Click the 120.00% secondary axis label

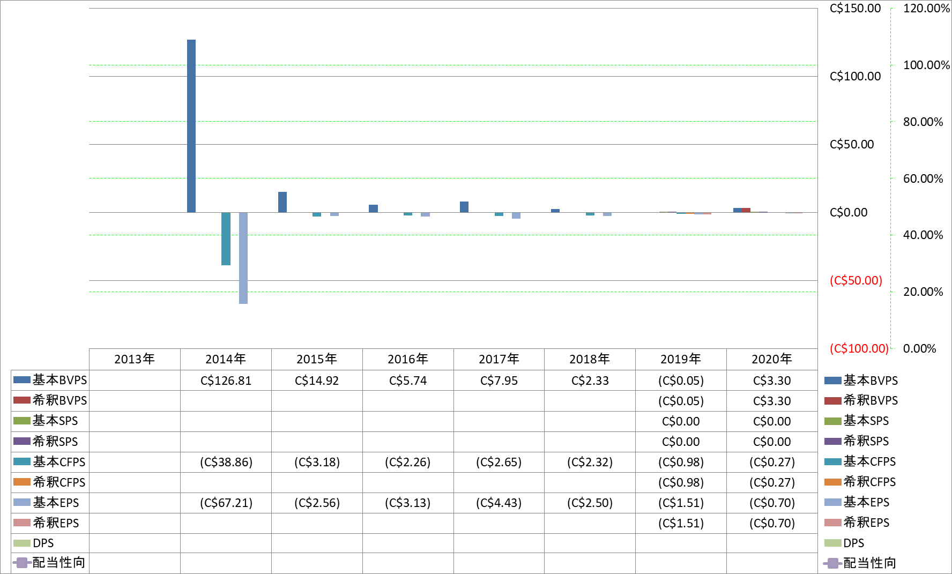click(926, 8)
